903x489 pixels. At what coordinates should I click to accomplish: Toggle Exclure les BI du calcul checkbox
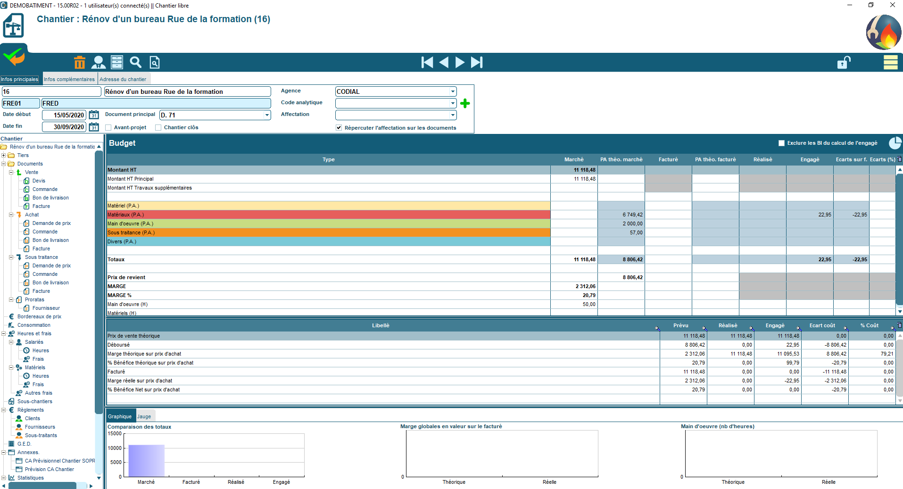pyautogui.click(x=781, y=143)
